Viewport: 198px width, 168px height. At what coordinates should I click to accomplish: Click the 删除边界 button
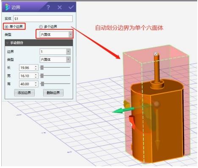(53, 93)
